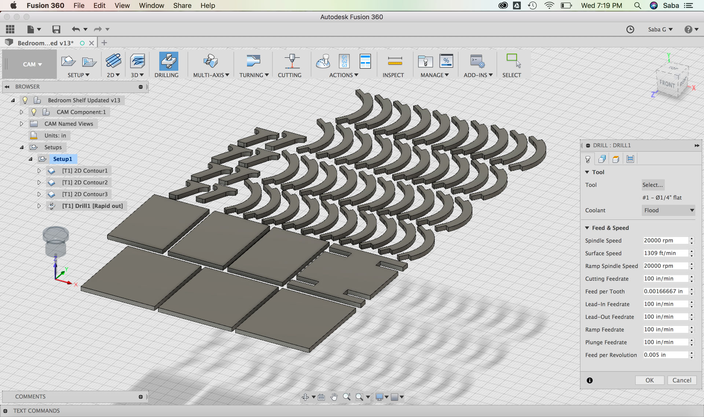Viewport: 704px width, 417px height.
Task: Open the CAM workspace dropdown
Action: (x=32, y=64)
